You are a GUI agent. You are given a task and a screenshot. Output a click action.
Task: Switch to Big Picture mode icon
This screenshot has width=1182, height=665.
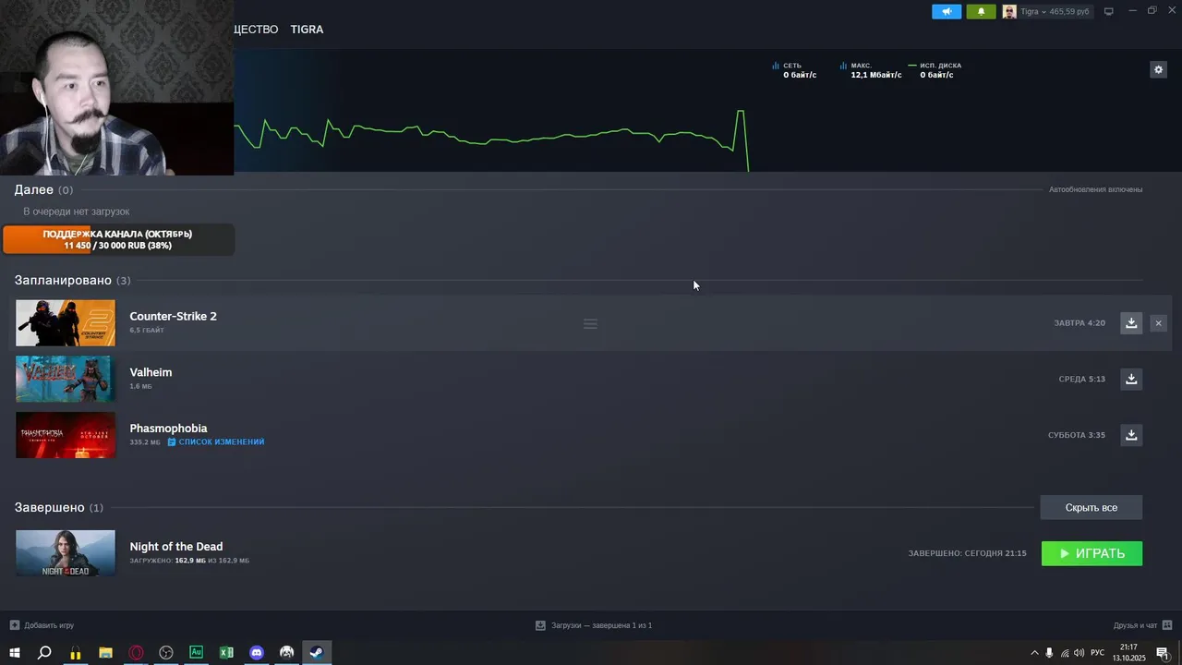click(1109, 11)
